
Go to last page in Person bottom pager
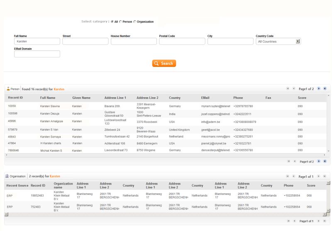(325, 161)
